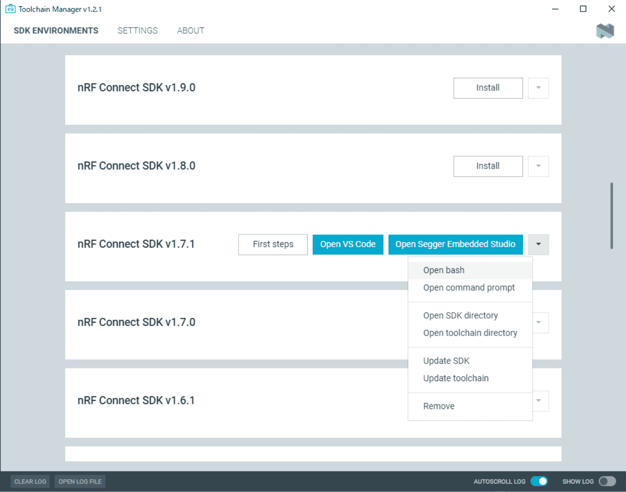Open the SDK directory

460,315
